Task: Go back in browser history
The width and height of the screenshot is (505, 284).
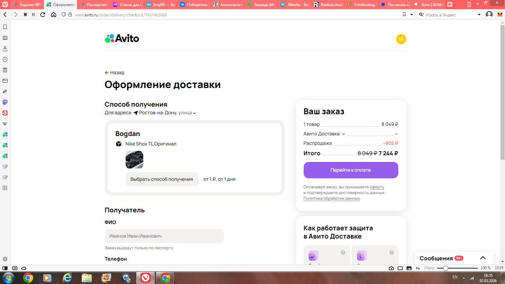Action: pos(5,15)
